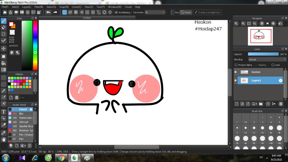Enable the Protect Alpha checkbox
Image resolution: width=288 pixels, height=162 pixels.
click(x=236, y=65)
